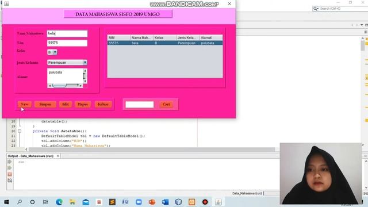Click the magnifier icon in NetBeans search box
This screenshot has width=368, height=207.
(316, 9)
